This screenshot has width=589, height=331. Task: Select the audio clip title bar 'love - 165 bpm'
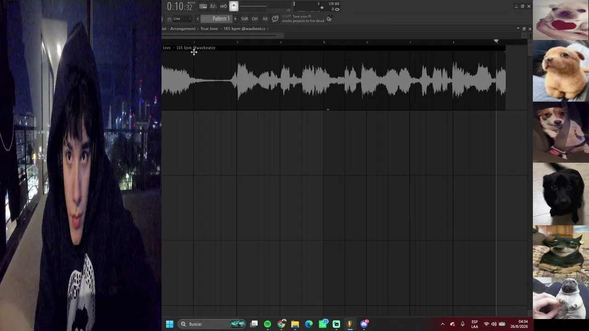coord(334,48)
